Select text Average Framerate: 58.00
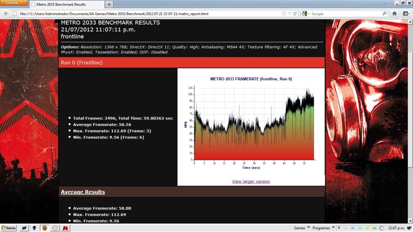The width and height of the screenshot is (413, 232). coord(102,208)
